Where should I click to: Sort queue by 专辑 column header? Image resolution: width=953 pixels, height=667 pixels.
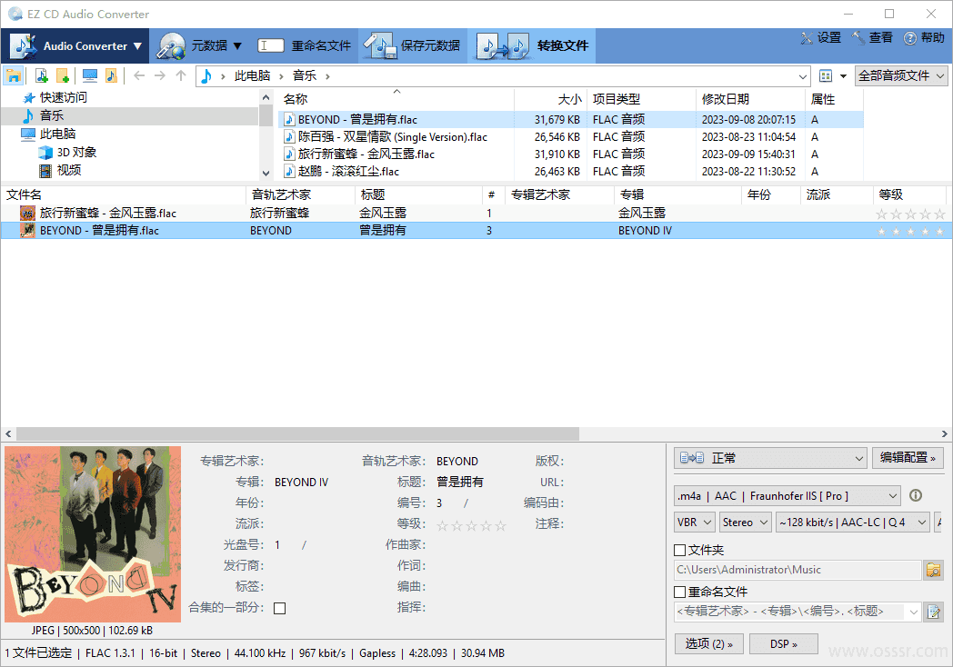677,195
